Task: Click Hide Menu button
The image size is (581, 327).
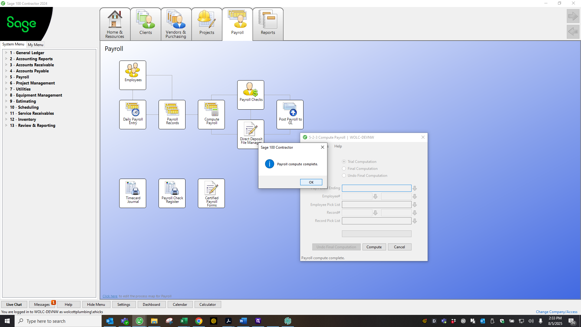Action: click(96, 305)
